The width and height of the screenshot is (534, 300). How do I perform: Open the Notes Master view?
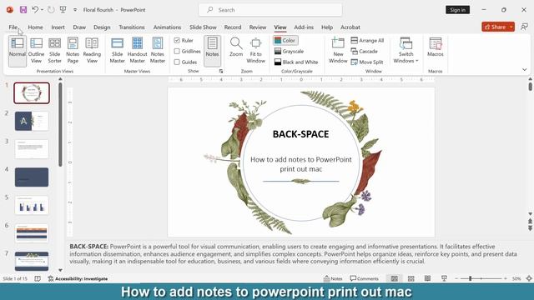point(158,51)
